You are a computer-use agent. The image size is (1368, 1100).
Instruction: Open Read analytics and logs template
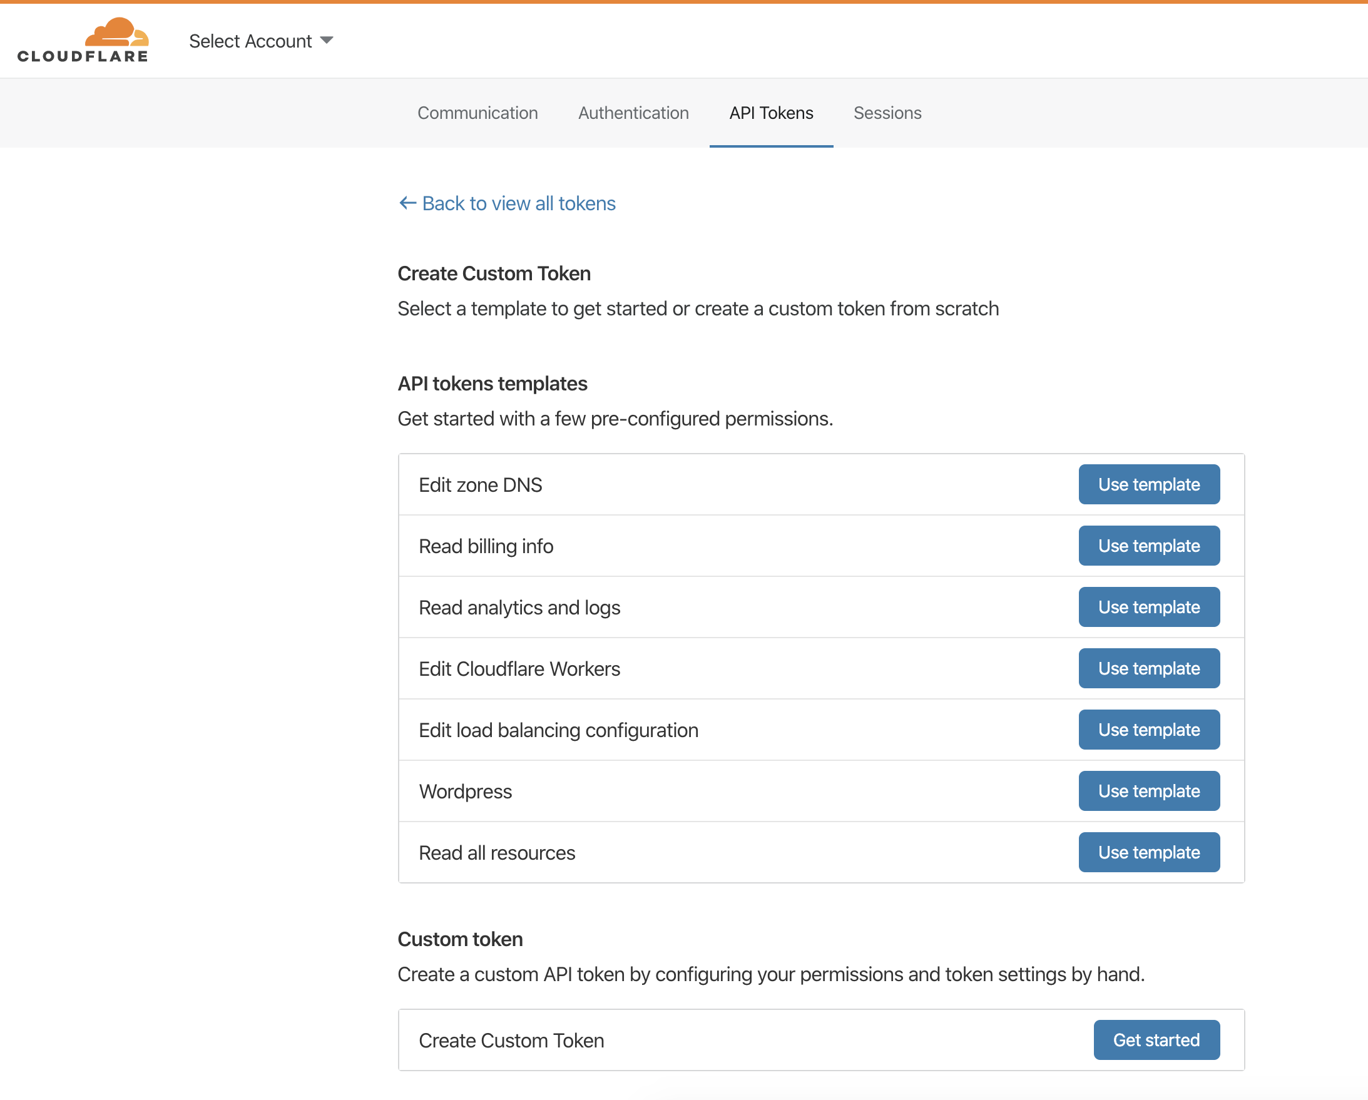pos(1149,606)
